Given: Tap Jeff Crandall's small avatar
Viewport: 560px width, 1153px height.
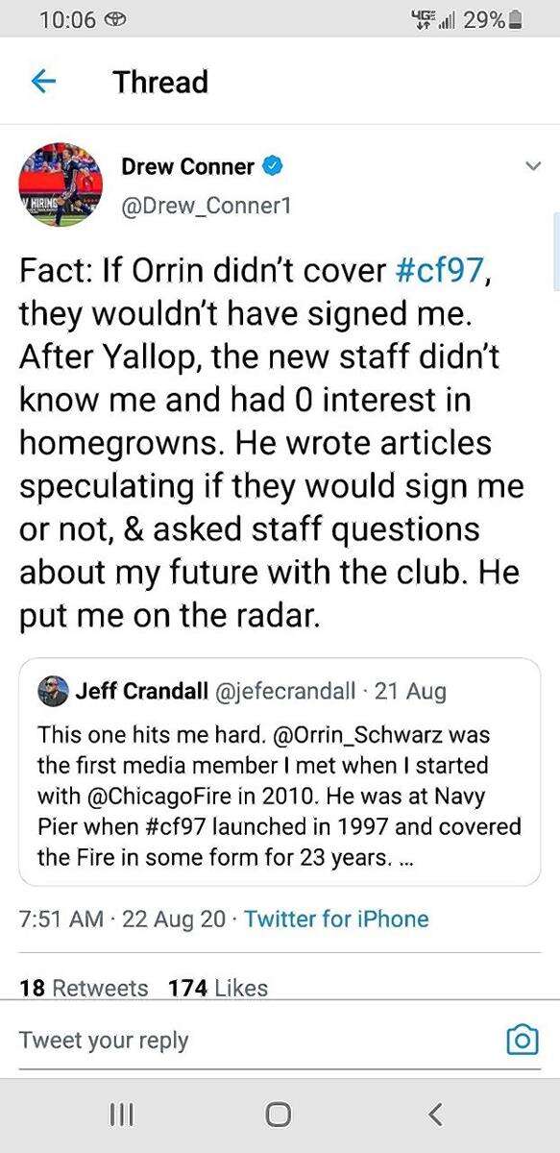Looking at the screenshot, I should 52,691.
